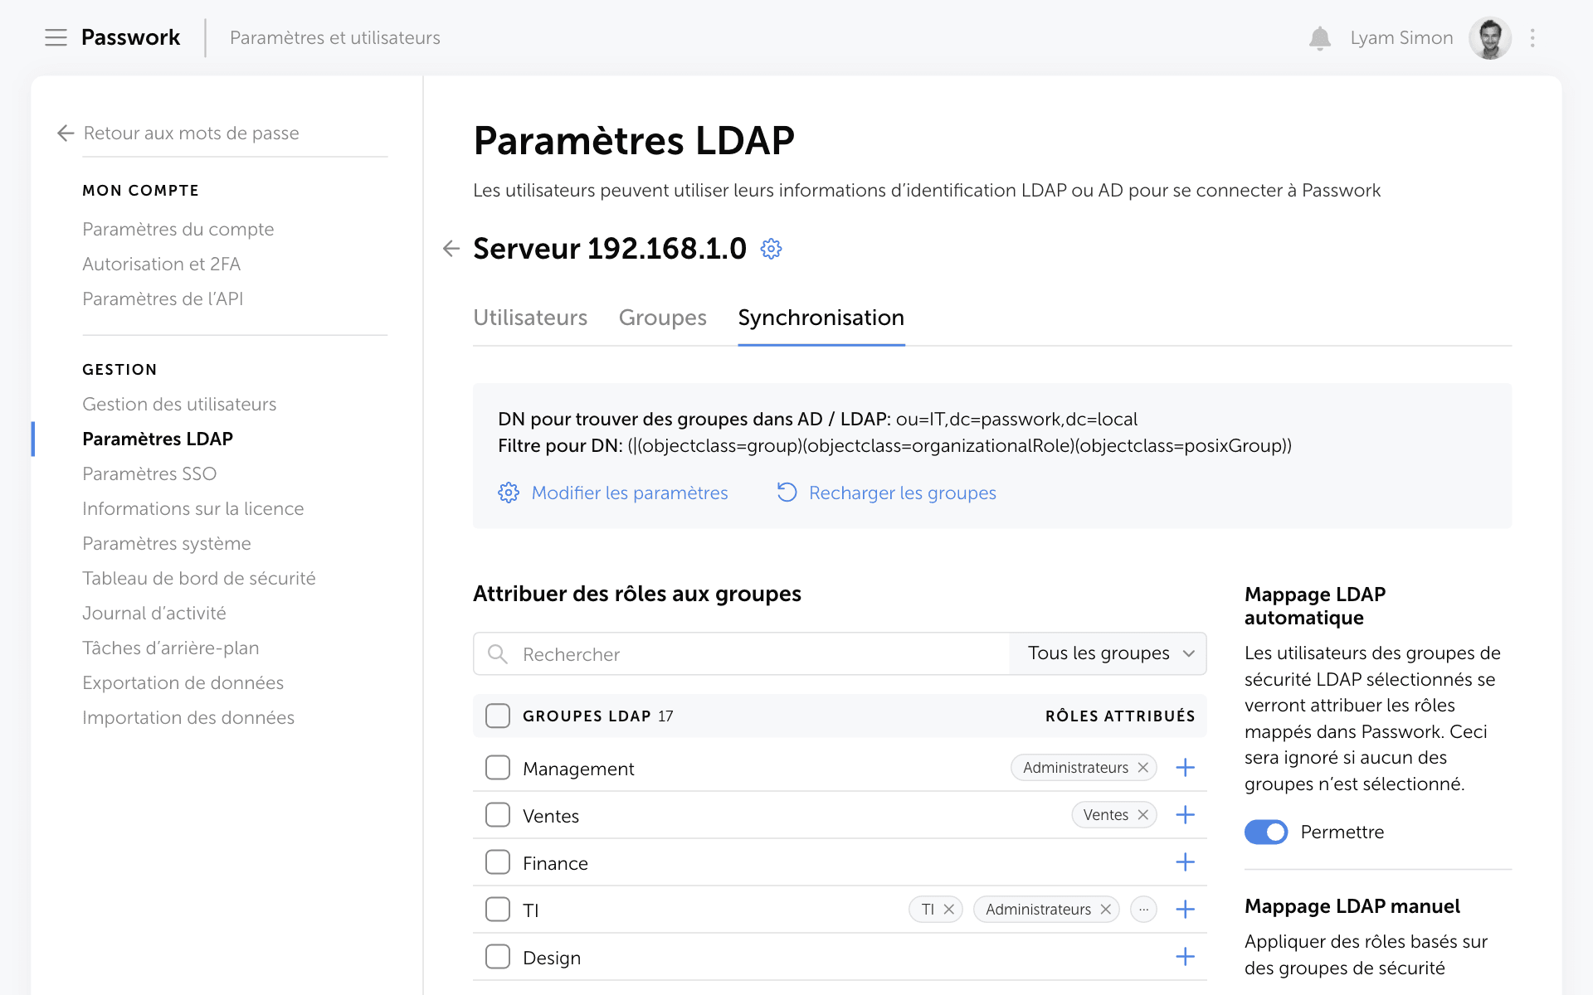
Task: Remove TI role tag from TI group
Action: point(948,910)
